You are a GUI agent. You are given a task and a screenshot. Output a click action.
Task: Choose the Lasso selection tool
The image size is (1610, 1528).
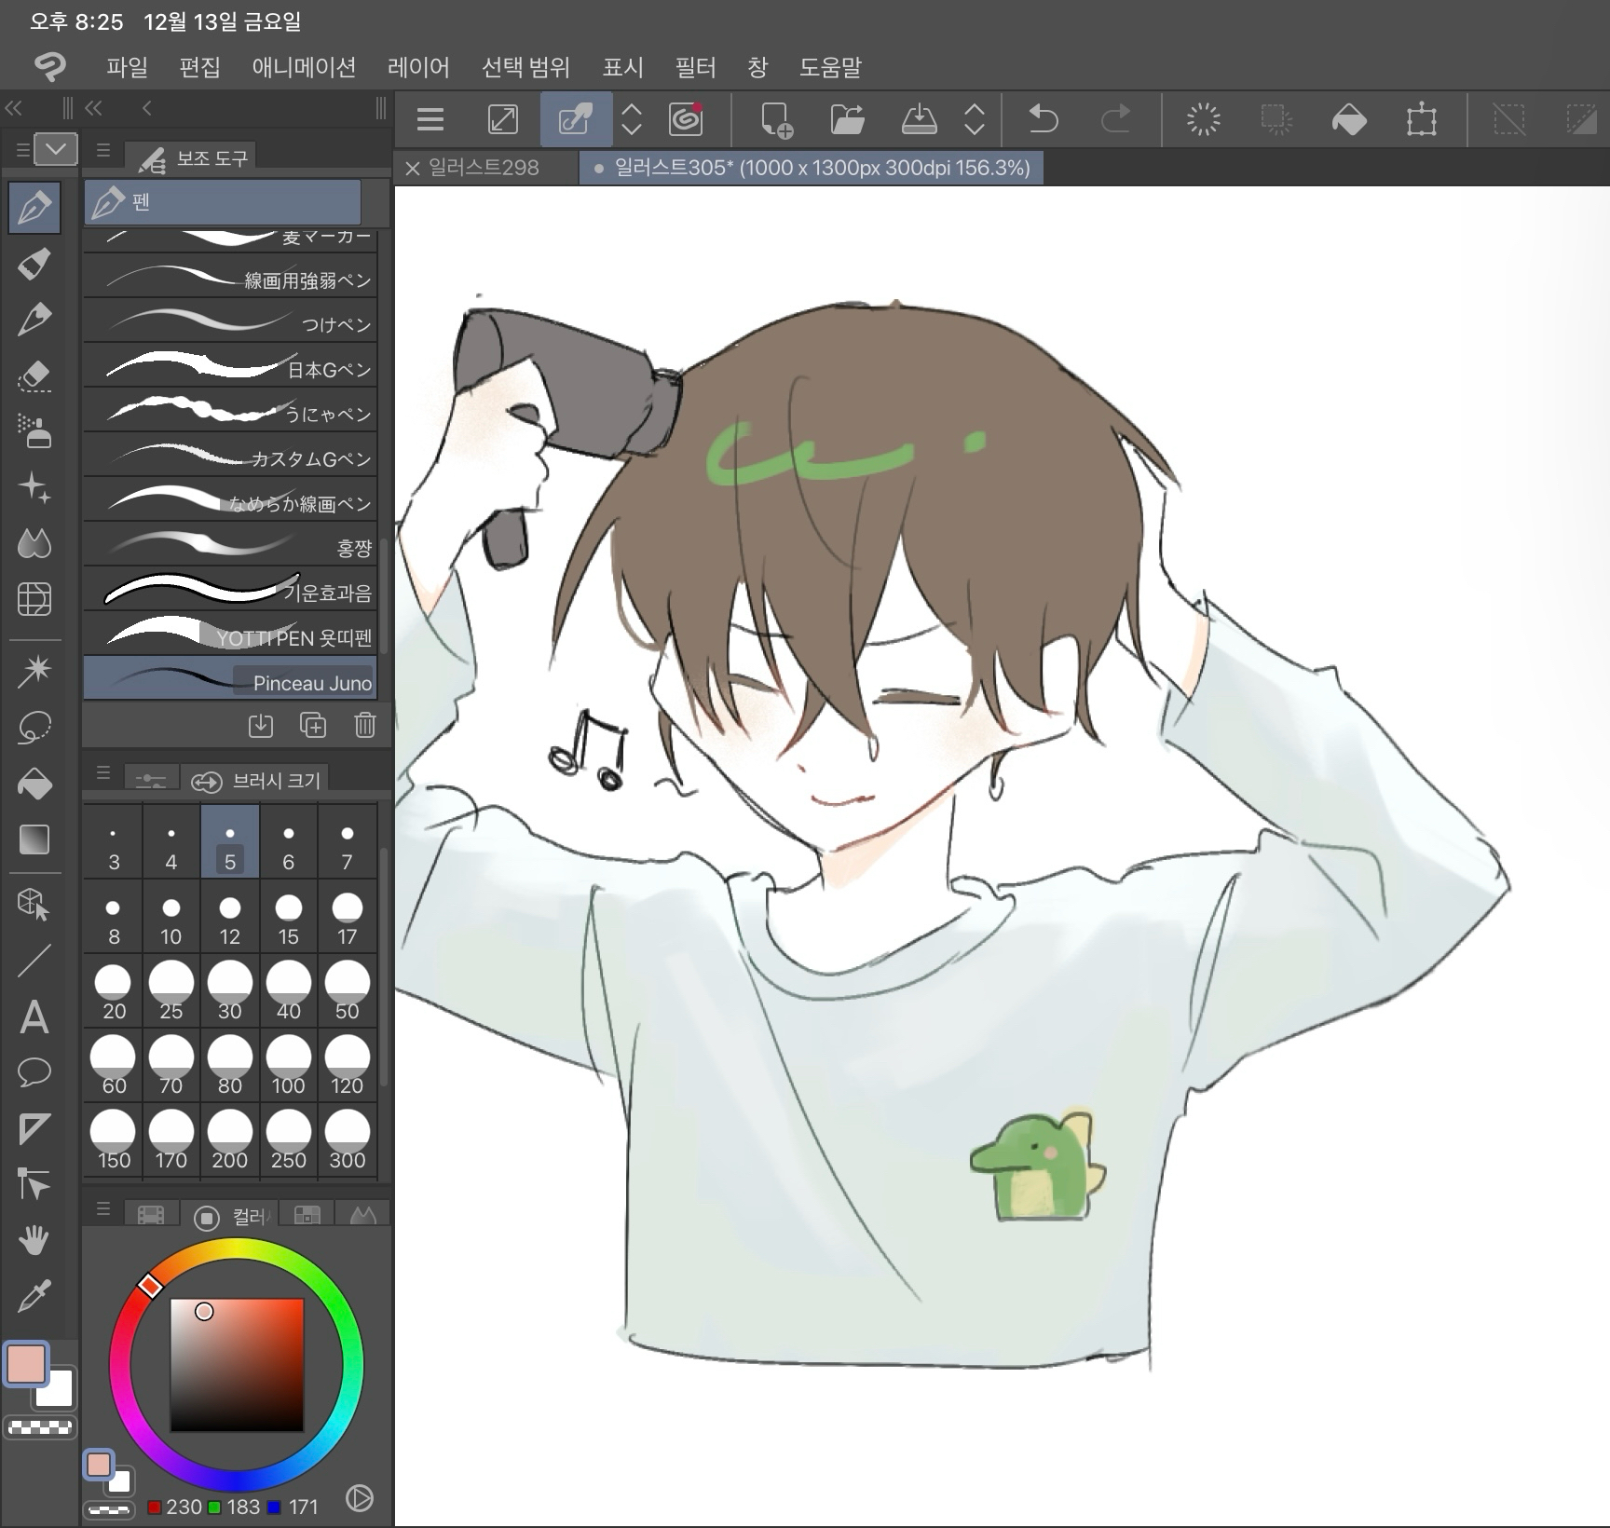click(34, 728)
